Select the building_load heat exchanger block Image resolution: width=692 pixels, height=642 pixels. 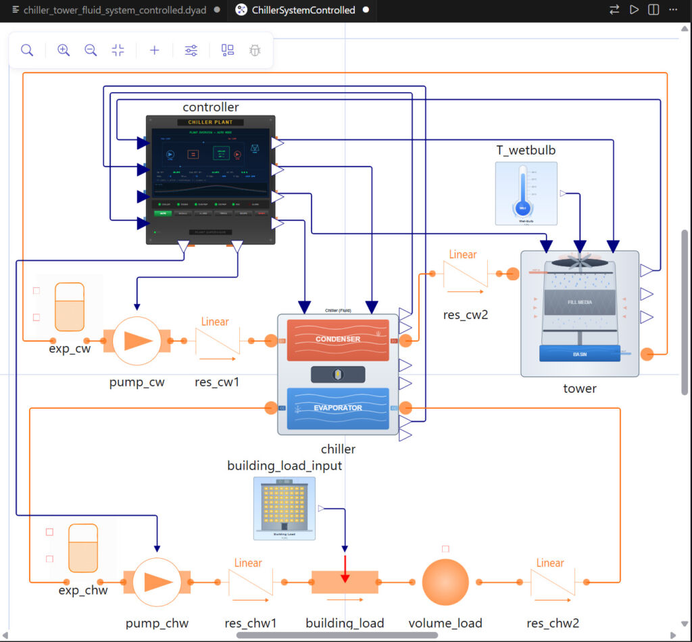pos(345,582)
